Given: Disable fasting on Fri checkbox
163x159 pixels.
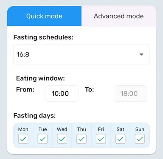Looking at the screenshot, I should coord(101,139).
